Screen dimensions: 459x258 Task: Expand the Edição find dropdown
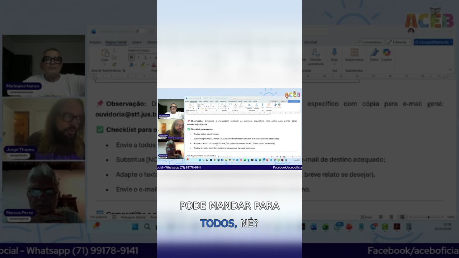click(241, 105)
